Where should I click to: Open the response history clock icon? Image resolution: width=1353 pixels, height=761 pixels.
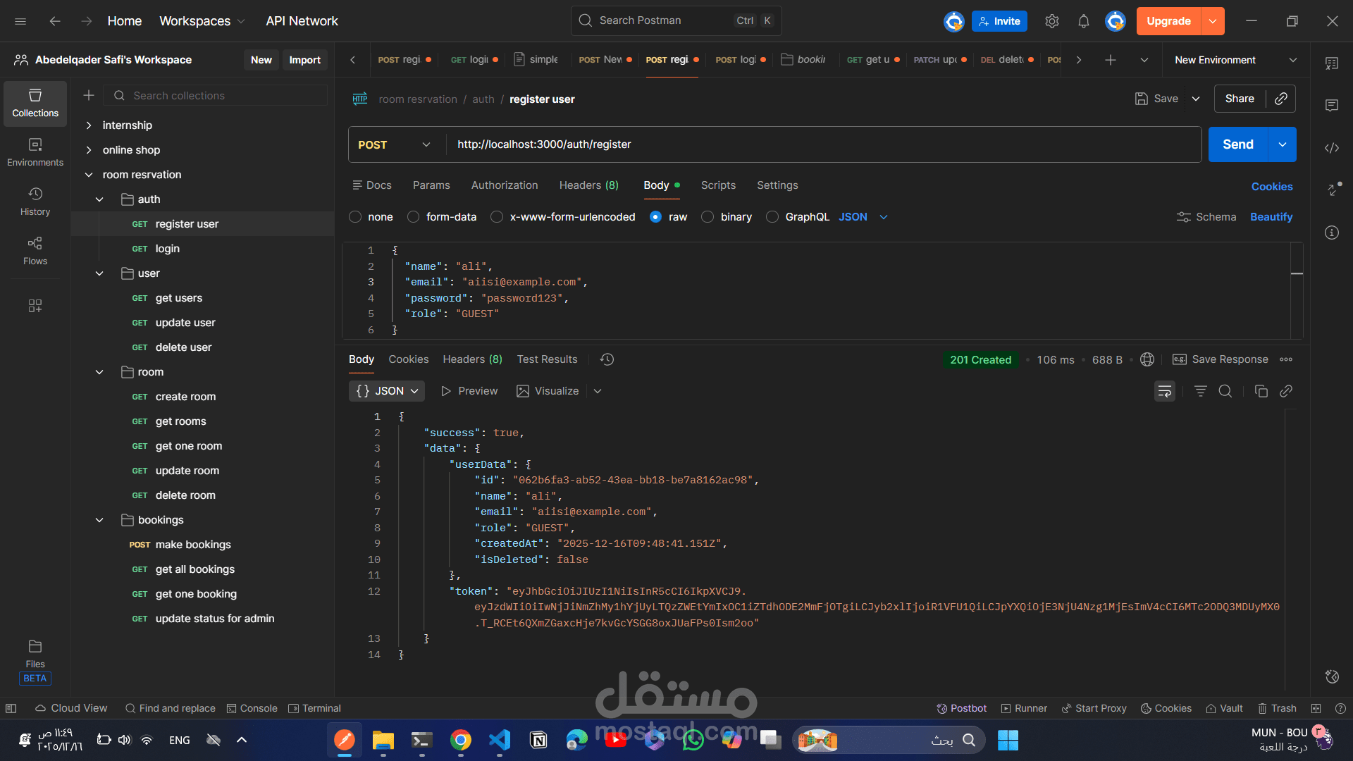pos(607,359)
